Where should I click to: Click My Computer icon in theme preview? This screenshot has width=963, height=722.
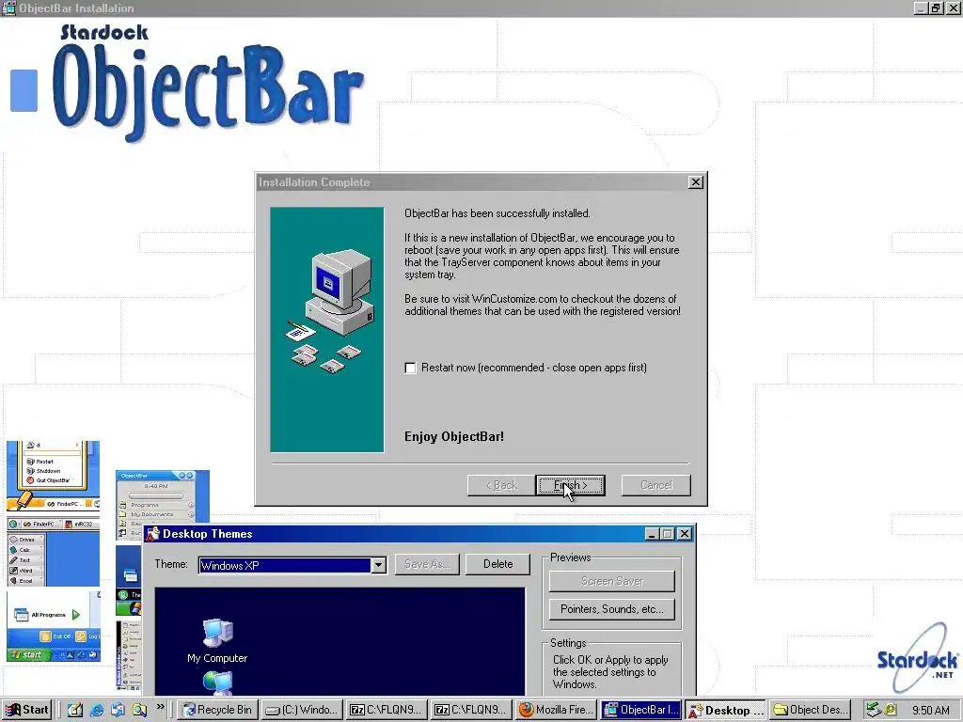[217, 641]
